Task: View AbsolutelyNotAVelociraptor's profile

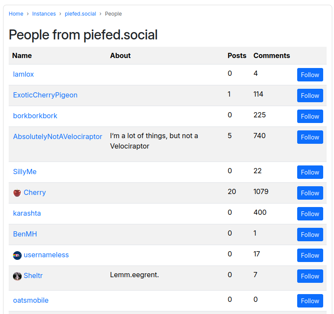Action: click(x=58, y=136)
